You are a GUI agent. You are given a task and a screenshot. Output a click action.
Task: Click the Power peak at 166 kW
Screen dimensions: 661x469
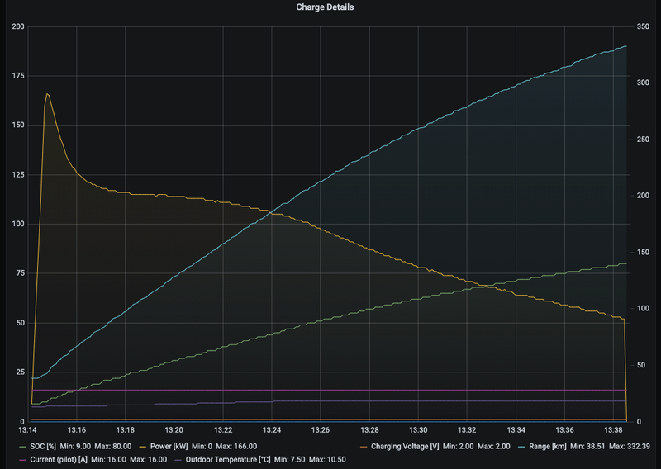tap(47, 93)
